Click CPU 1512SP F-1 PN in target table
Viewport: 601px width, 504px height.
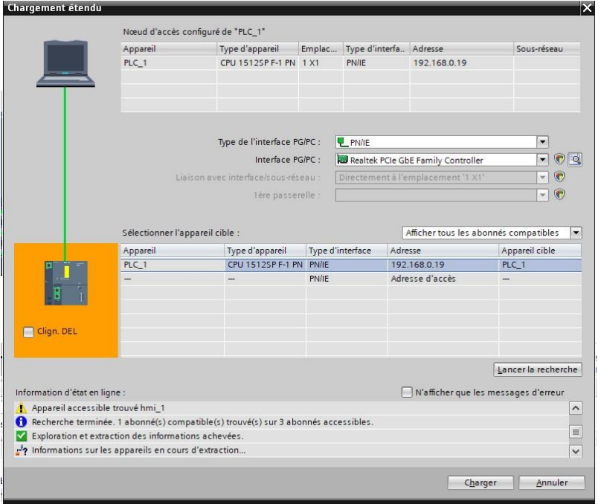coord(266,265)
